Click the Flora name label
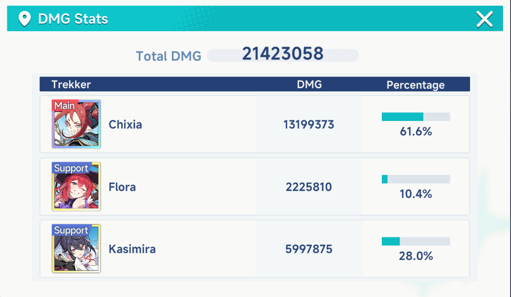This screenshot has width=511, height=297. point(122,187)
